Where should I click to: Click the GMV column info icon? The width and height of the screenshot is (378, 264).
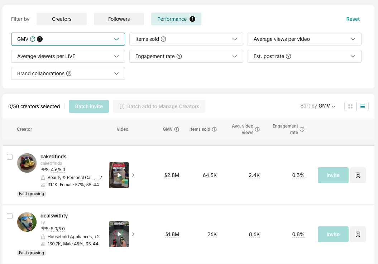[x=177, y=129]
